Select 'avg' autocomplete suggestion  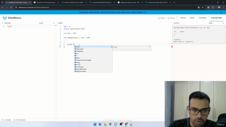click(93, 62)
